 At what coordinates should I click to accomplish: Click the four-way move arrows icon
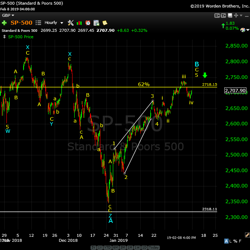[236, 15]
